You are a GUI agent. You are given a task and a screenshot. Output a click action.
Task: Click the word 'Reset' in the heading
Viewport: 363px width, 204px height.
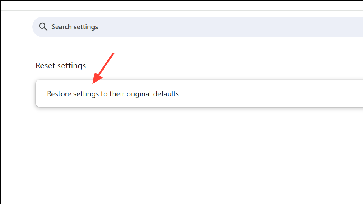pyautogui.click(x=45, y=66)
